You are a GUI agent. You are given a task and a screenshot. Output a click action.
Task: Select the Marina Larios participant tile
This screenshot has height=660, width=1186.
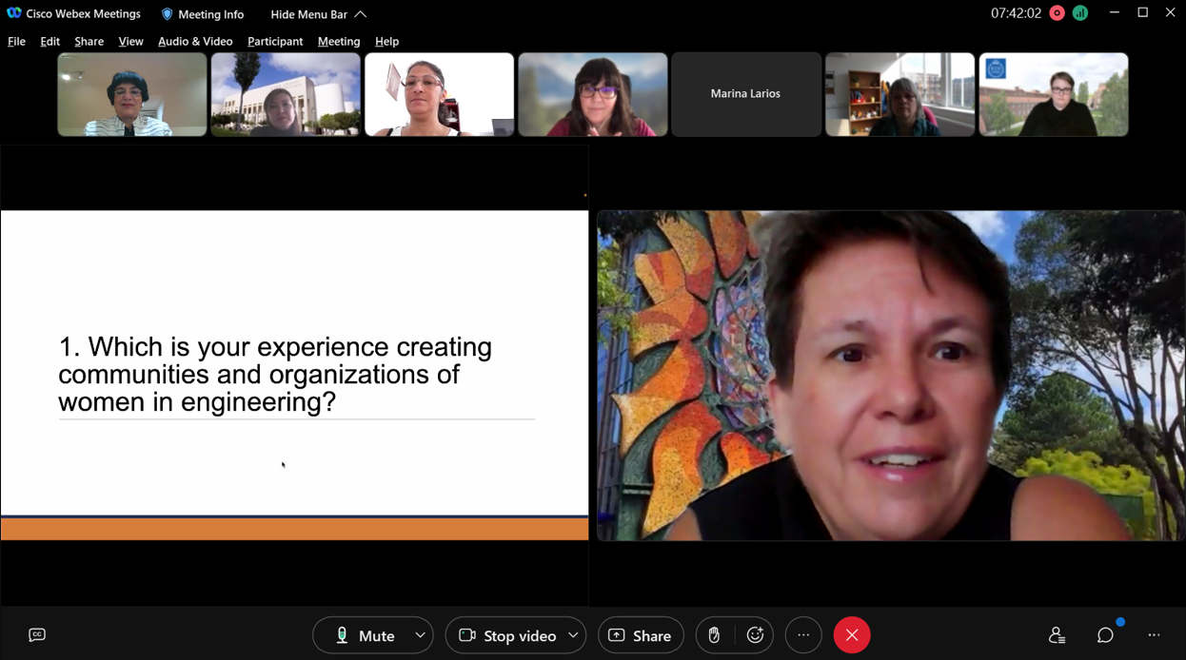click(746, 94)
